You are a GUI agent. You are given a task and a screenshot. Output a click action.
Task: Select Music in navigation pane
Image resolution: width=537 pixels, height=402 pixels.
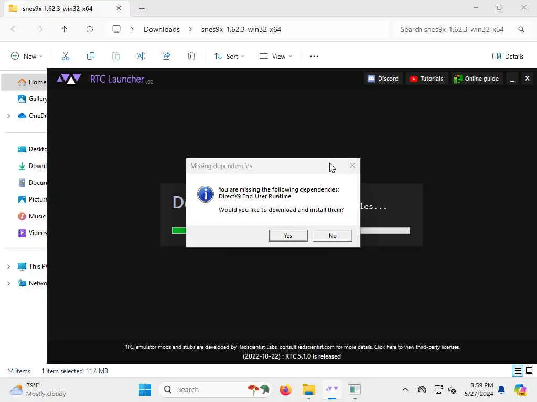[x=32, y=216]
